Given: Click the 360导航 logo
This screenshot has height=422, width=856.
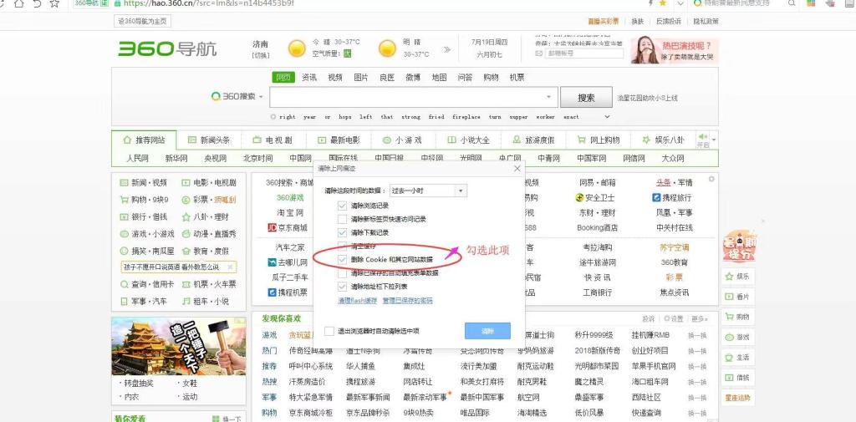Looking at the screenshot, I should (x=167, y=48).
